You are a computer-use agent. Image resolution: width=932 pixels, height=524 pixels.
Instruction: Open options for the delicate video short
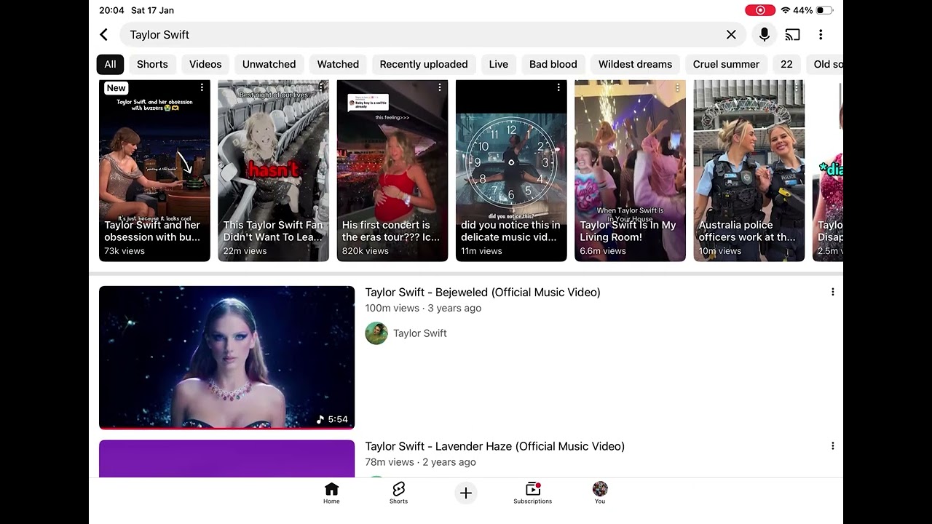pos(558,87)
